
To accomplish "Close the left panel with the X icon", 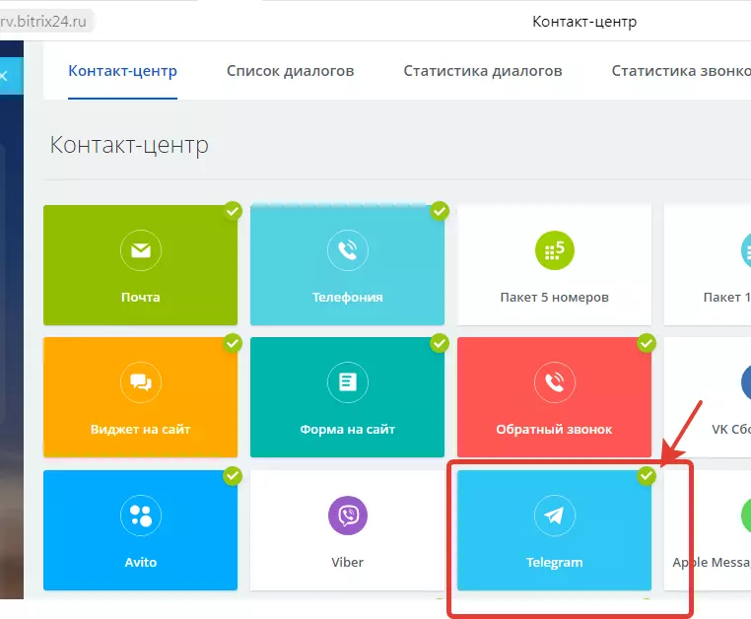I will point(4,76).
